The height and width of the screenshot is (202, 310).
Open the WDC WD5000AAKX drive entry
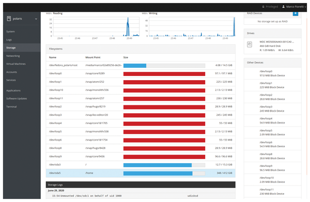(x=272, y=46)
